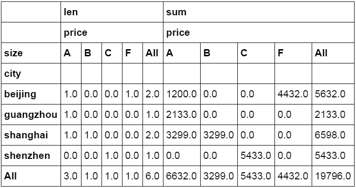Select the 4432.0 cell in beijing row
Image resolution: width=356 pixels, height=188 pixels.
click(x=293, y=94)
